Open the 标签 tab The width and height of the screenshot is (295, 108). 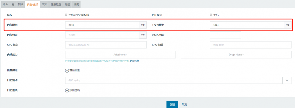tap(67, 4)
